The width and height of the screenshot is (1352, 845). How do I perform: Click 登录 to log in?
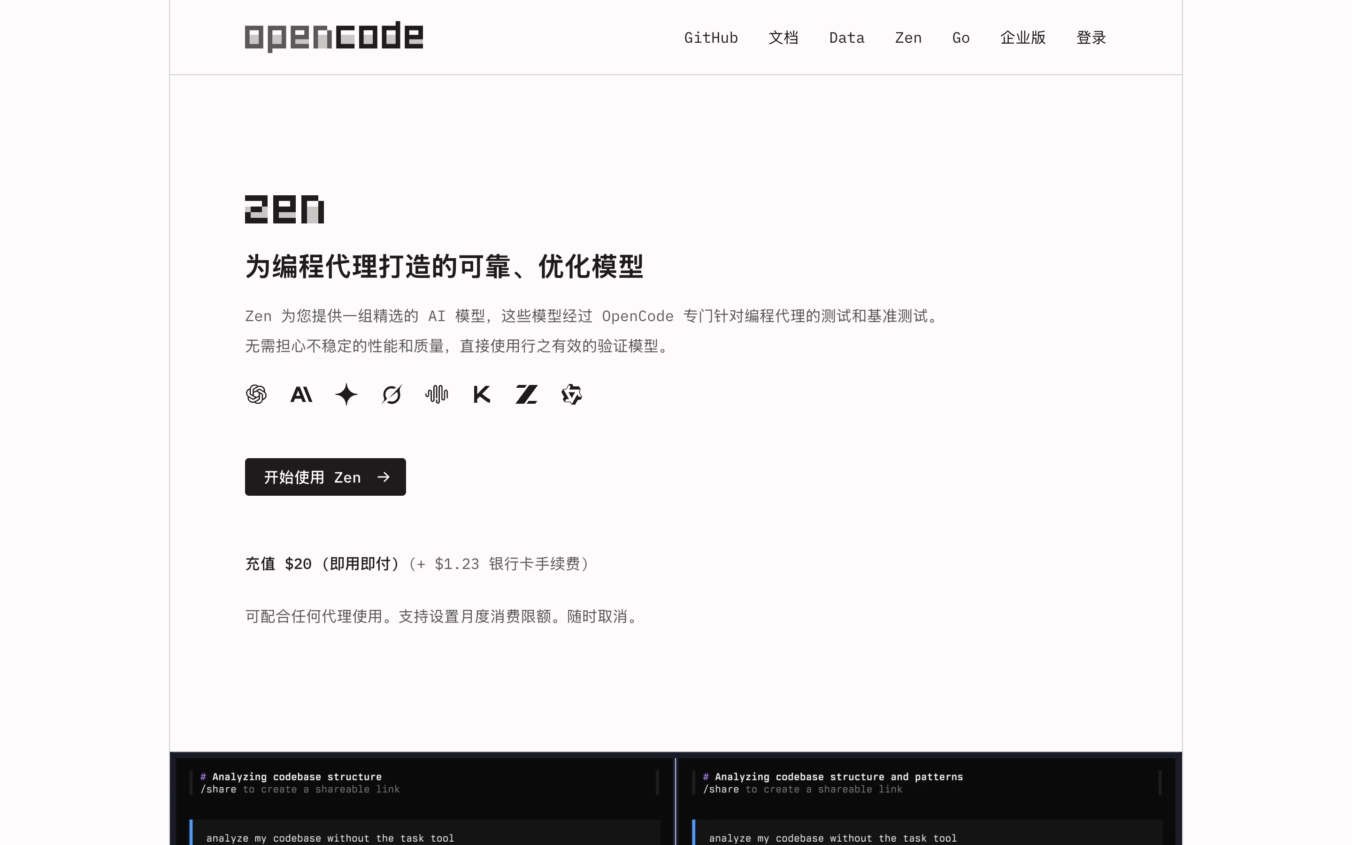(x=1091, y=38)
